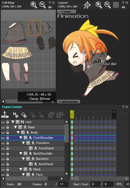
Task: Select the skirt cell in the Cell Map
Action: click(17, 53)
